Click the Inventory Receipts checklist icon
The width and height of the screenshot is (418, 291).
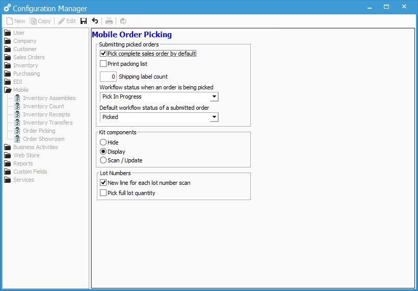click(x=17, y=114)
